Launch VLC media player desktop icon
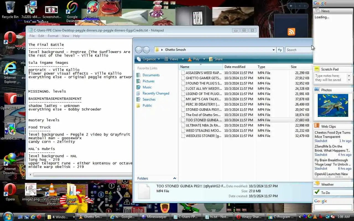This screenshot has width=354, height=221. [51, 194]
